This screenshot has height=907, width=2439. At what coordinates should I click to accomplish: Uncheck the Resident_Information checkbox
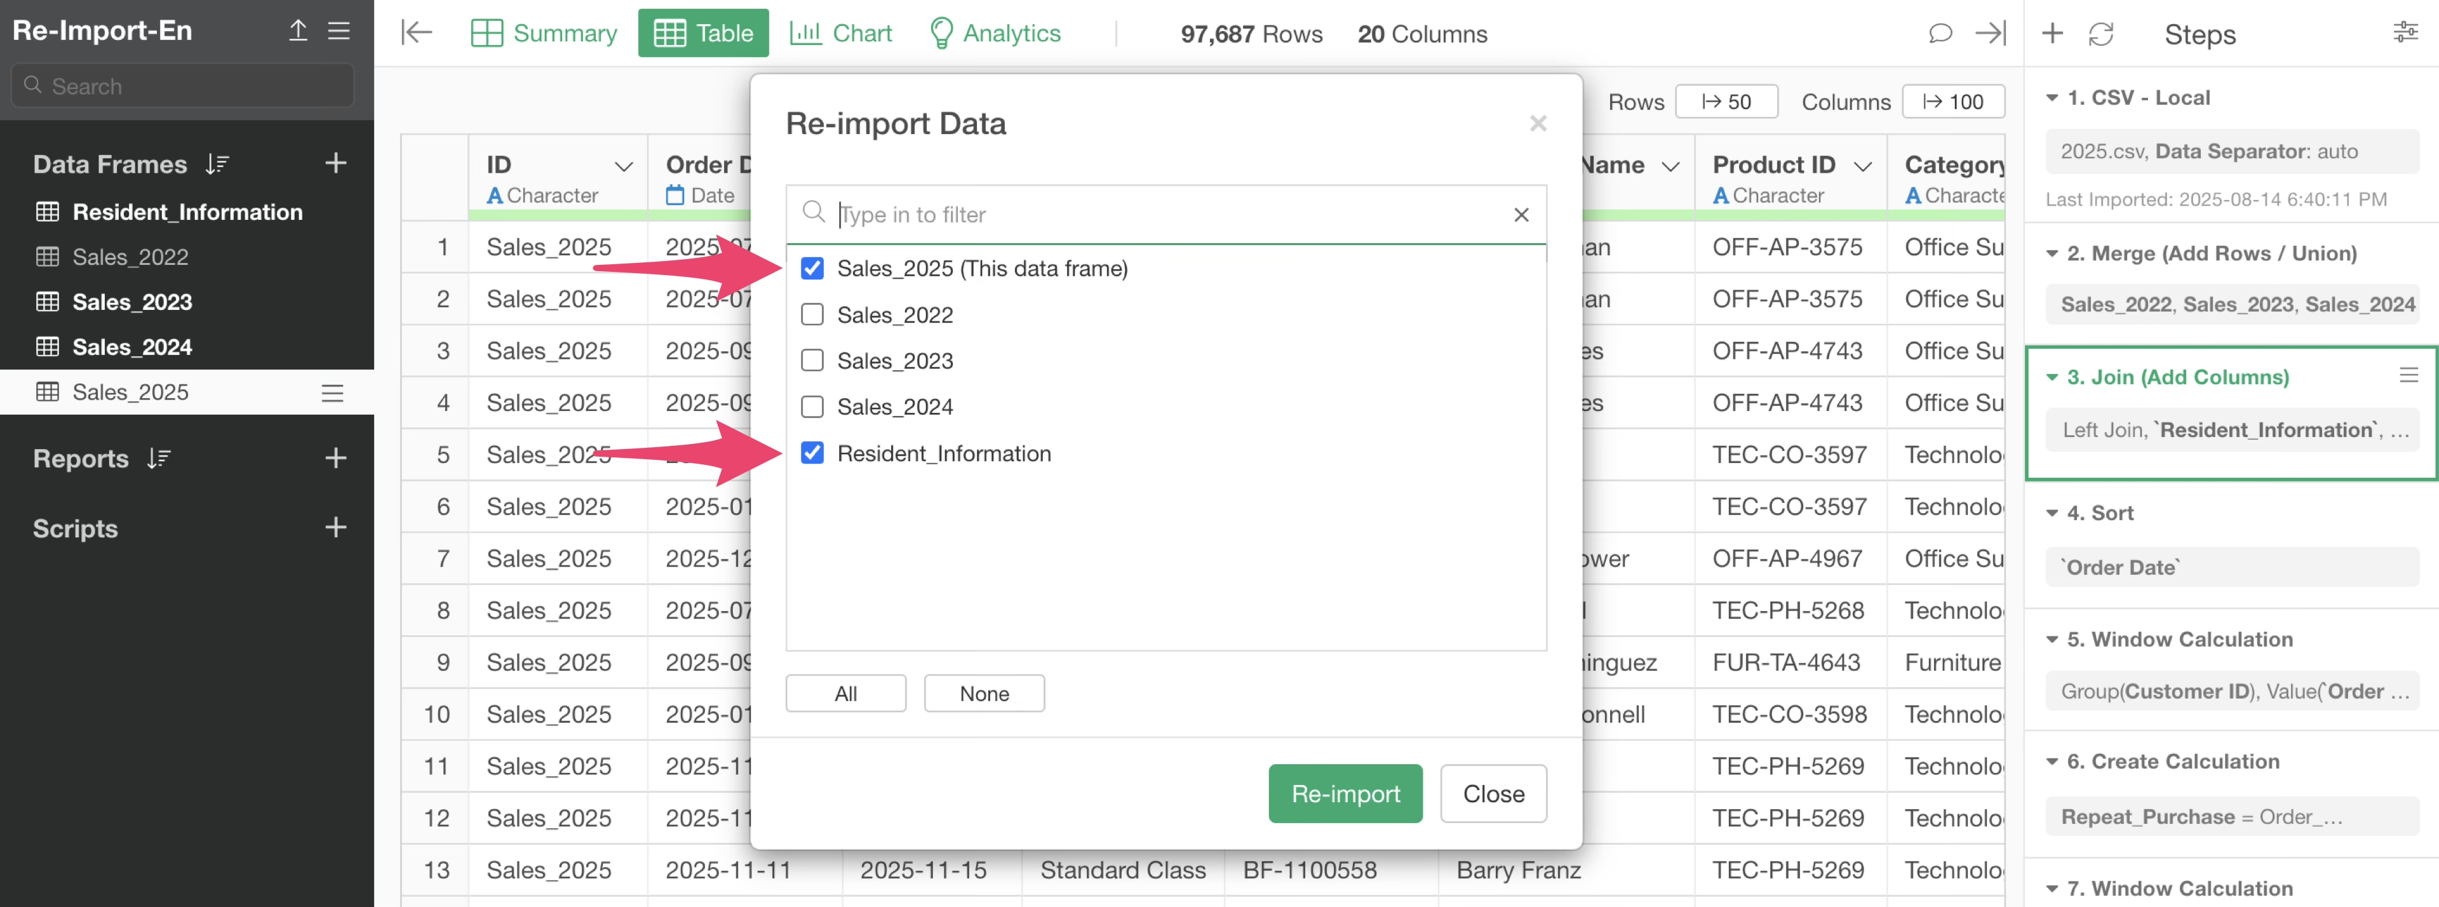pyautogui.click(x=812, y=453)
